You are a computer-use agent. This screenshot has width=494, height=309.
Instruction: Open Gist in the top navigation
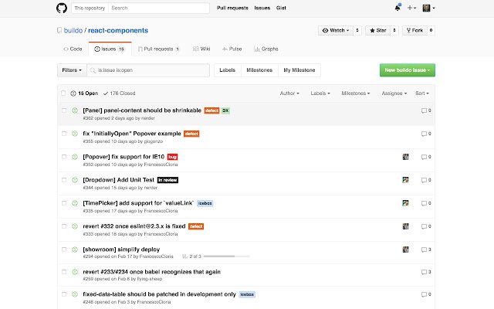(x=281, y=8)
